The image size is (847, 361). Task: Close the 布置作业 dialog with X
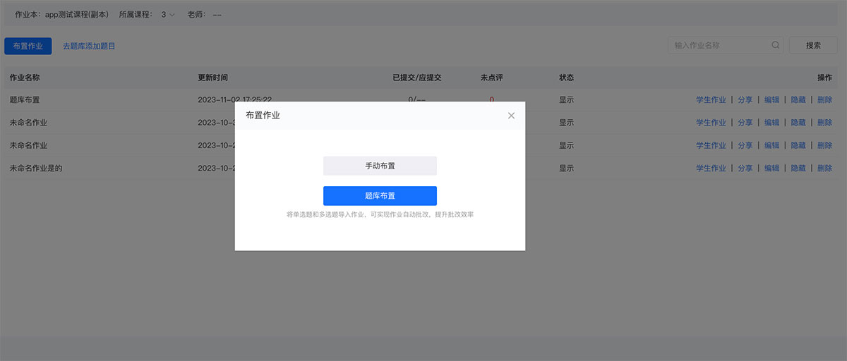click(511, 116)
